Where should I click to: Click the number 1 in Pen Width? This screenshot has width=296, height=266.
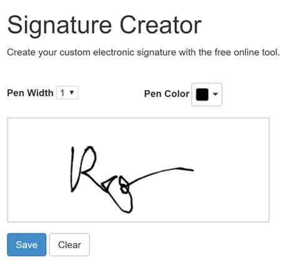[x=62, y=93]
